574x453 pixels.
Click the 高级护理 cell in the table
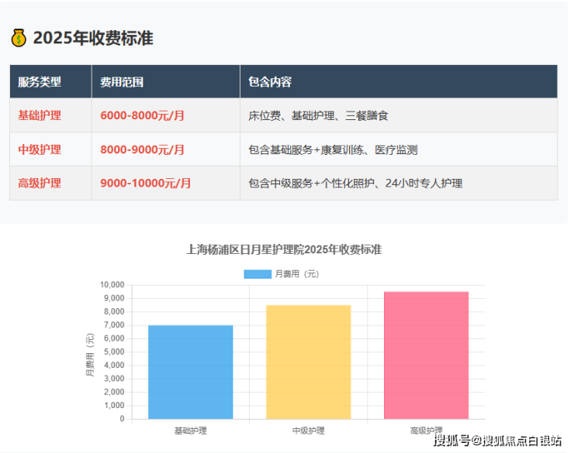[40, 184]
